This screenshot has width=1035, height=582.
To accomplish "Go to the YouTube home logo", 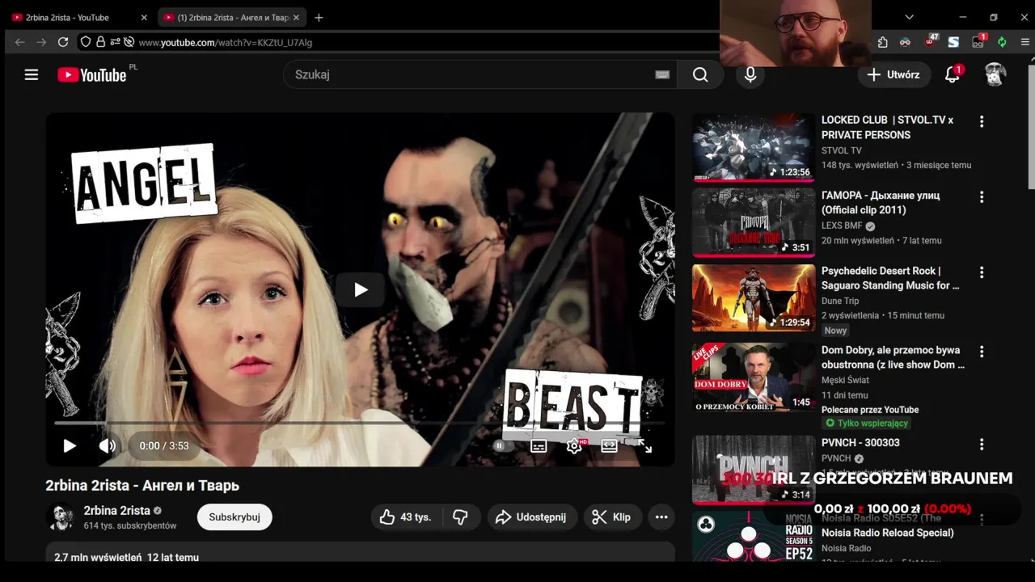I will tap(92, 74).
